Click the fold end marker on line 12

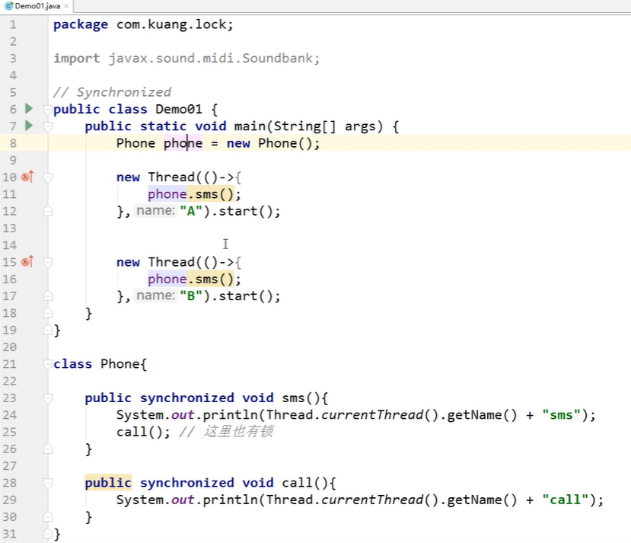click(x=47, y=211)
